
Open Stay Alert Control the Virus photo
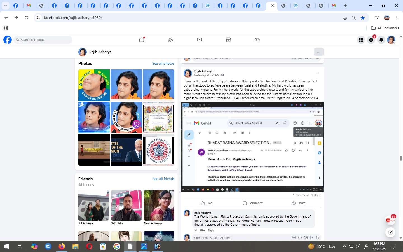coord(94,85)
